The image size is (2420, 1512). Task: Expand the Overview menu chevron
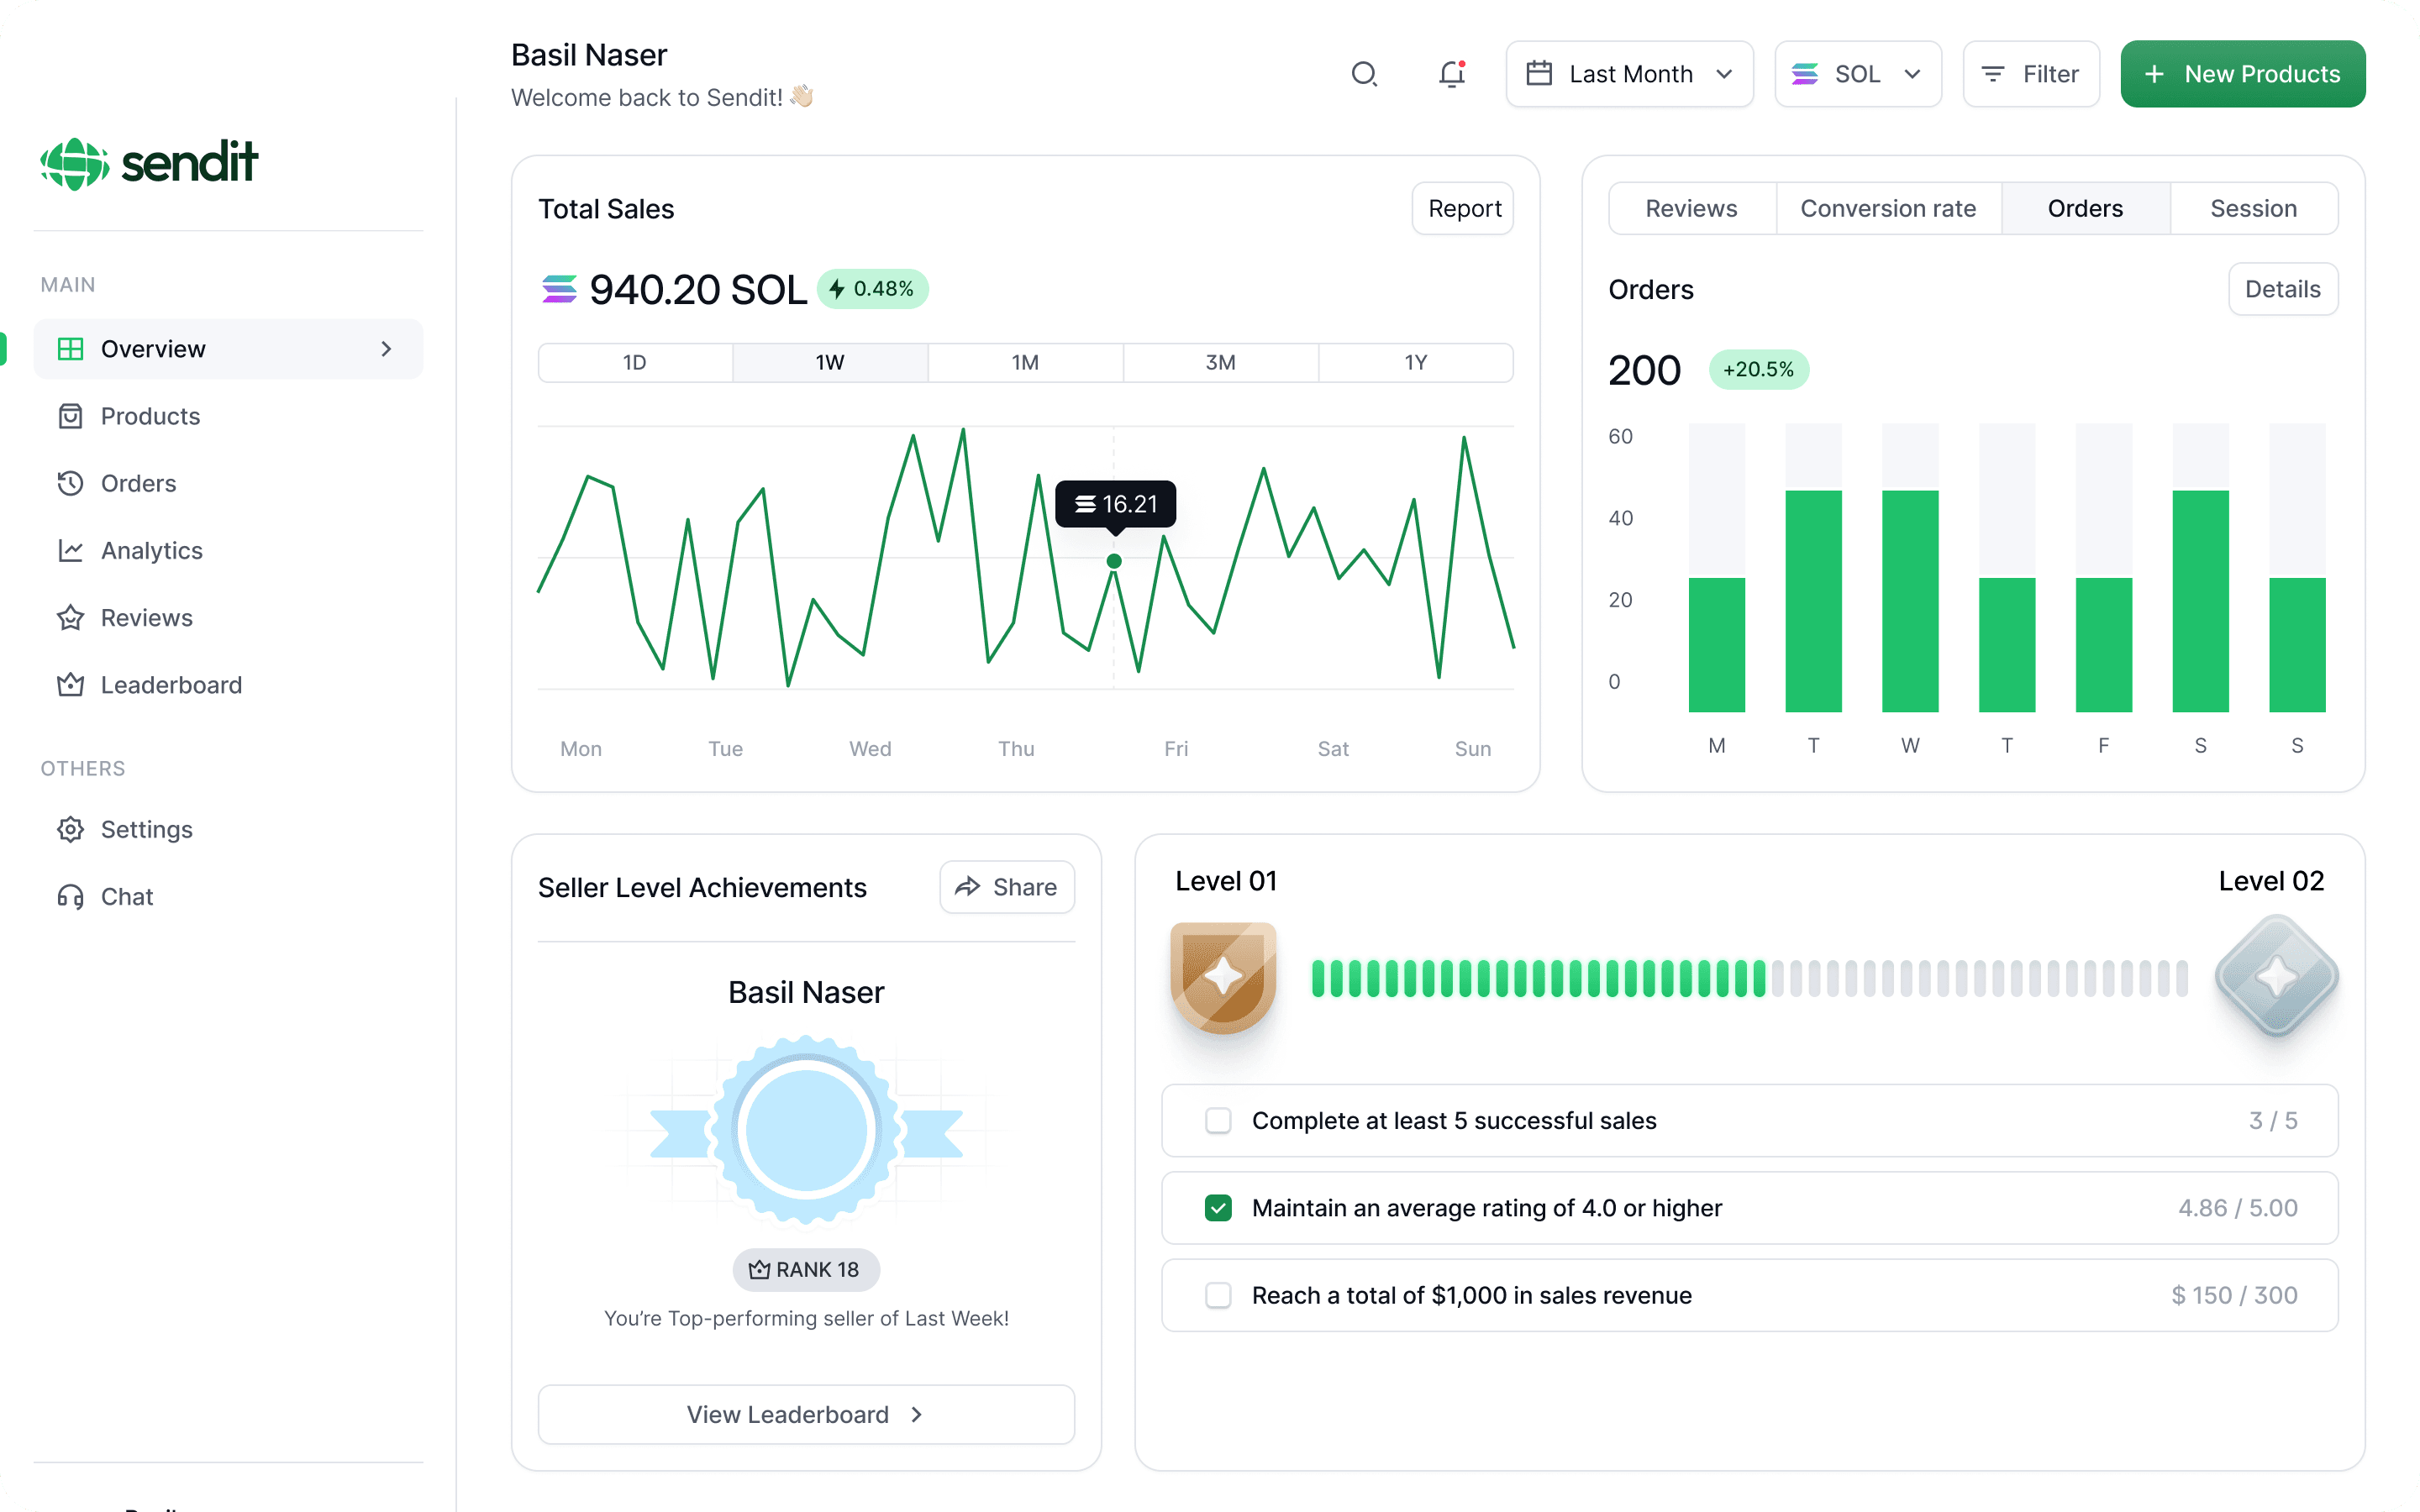(386, 349)
